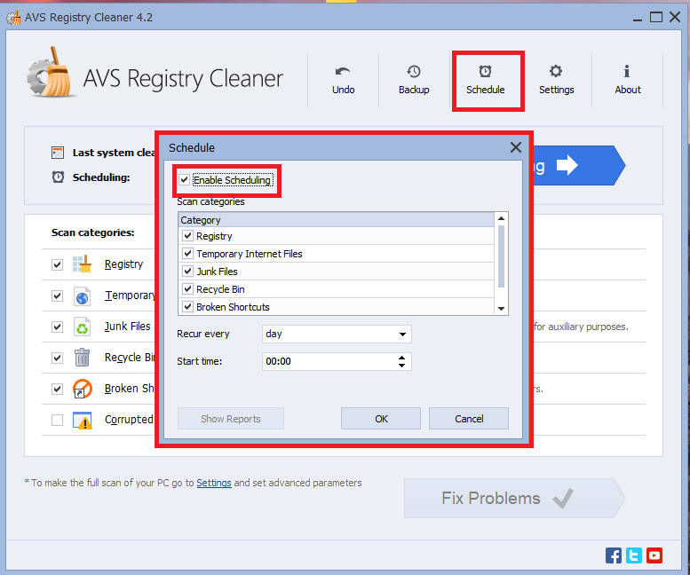Click the Recycle Bin trash can icon
Image resolution: width=690 pixels, height=575 pixels.
[x=83, y=358]
